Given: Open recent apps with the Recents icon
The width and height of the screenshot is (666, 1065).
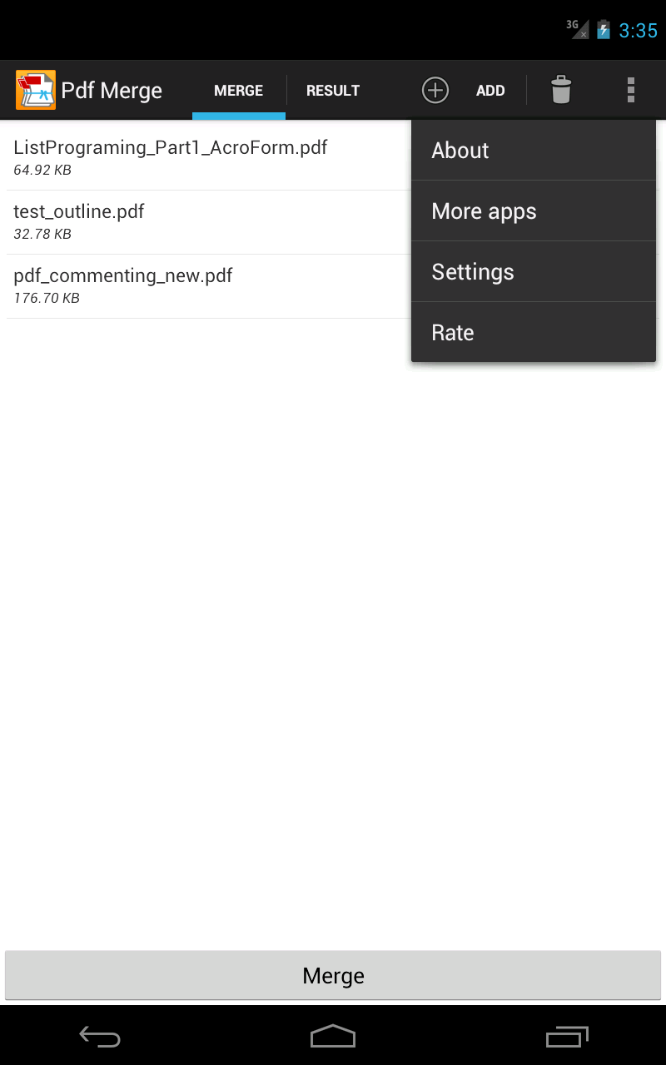Looking at the screenshot, I should pyautogui.click(x=567, y=1037).
